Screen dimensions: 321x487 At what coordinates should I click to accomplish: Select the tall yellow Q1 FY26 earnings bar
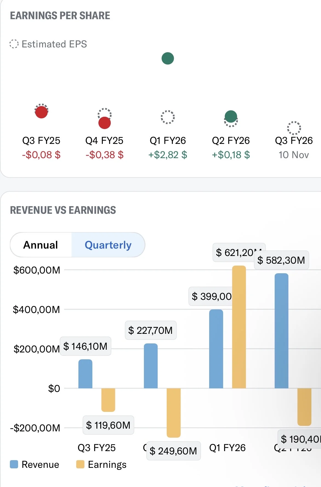[x=239, y=327]
